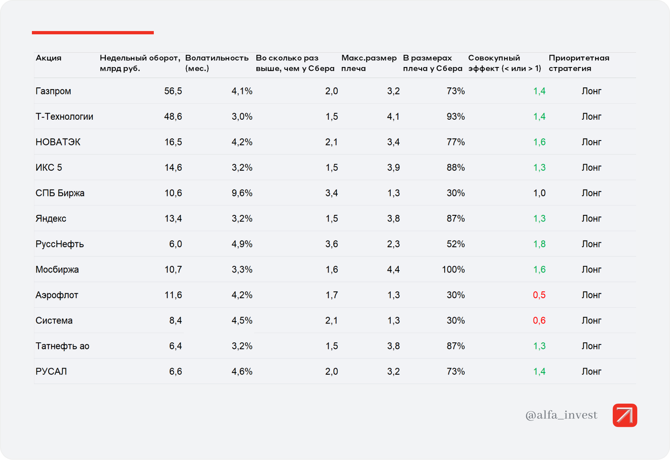
Task: Select the Газпром row name
Action: [x=53, y=91]
